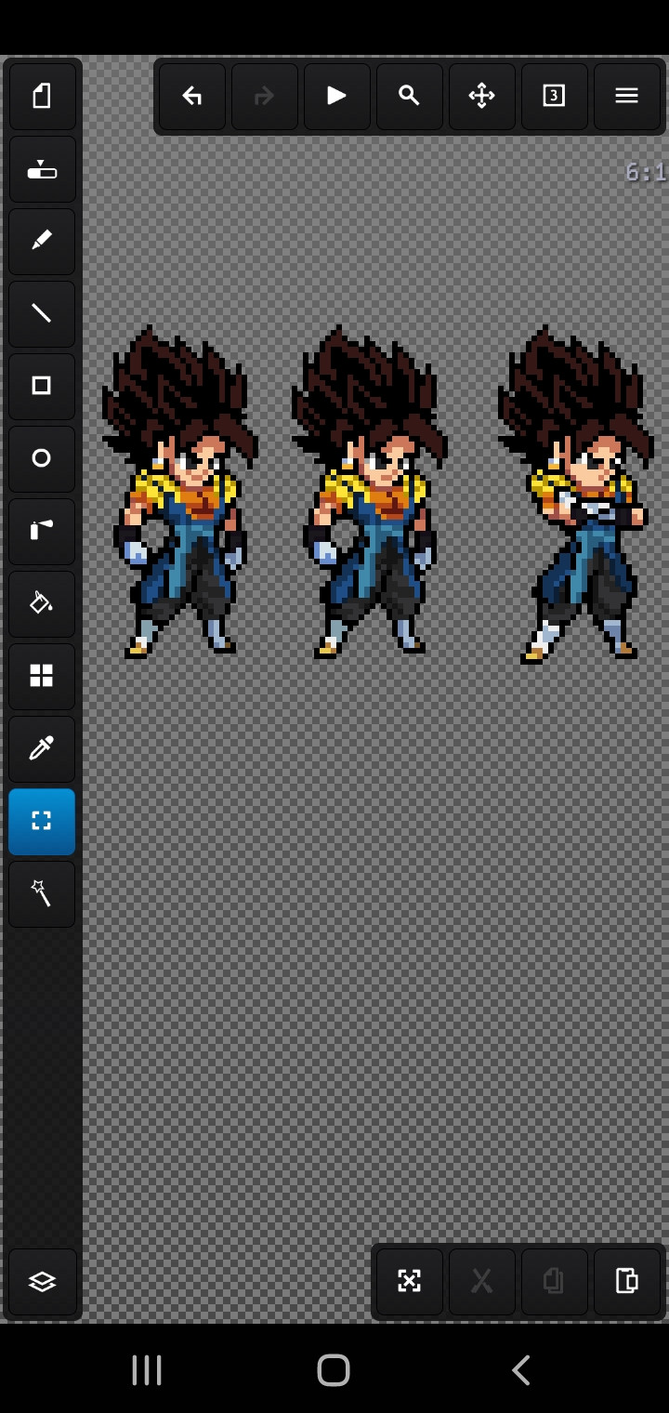Select the Eraser tool

click(42, 169)
